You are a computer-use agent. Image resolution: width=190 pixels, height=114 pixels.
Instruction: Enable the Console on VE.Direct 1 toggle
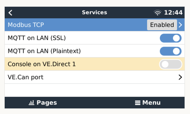coord(170,64)
